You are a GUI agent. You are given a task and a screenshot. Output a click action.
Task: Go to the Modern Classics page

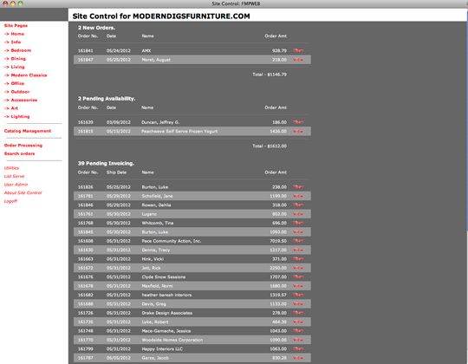[x=26, y=75]
